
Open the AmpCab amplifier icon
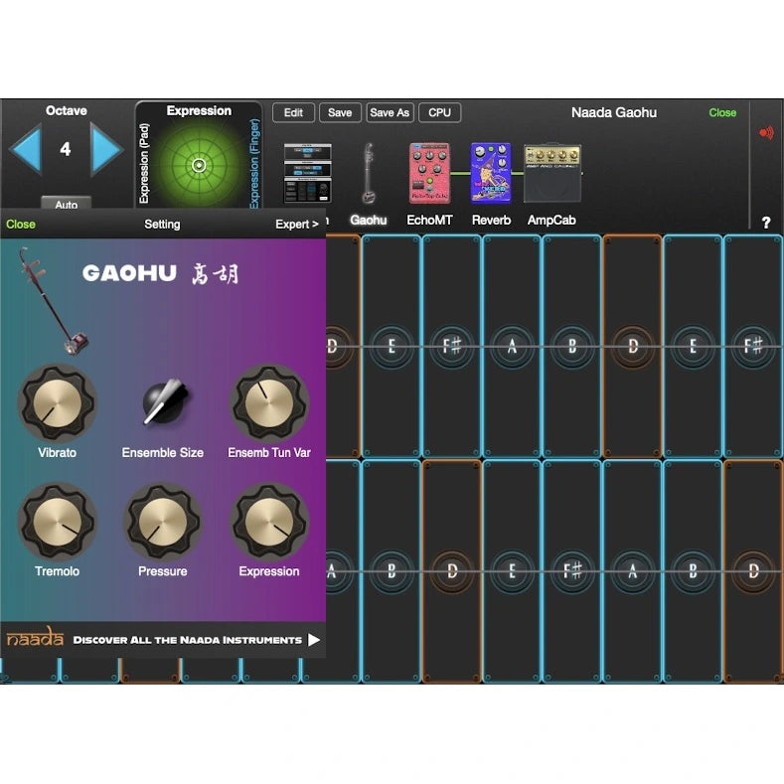[552, 173]
